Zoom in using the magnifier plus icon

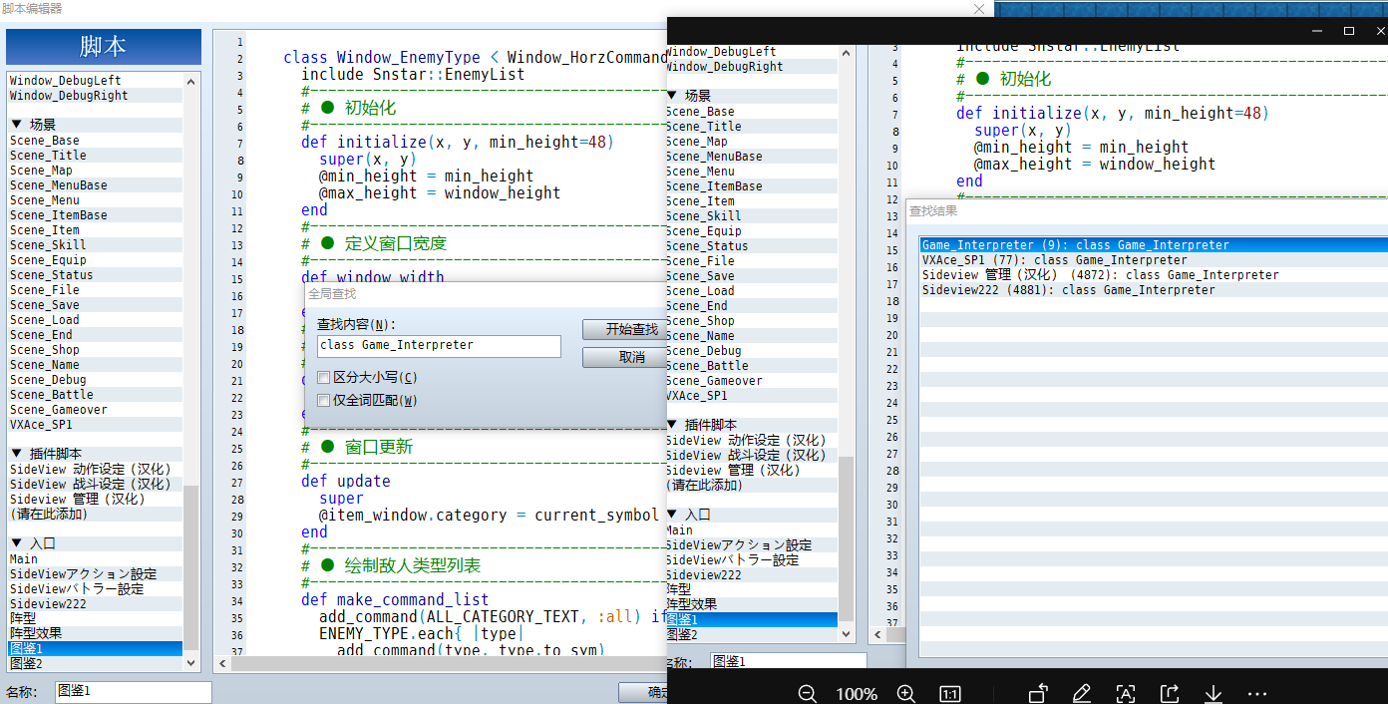click(905, 694)
